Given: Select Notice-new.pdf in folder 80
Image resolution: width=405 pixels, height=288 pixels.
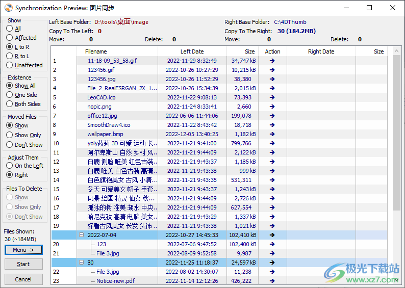Looking at the screenshot, I should pos(115,281).
